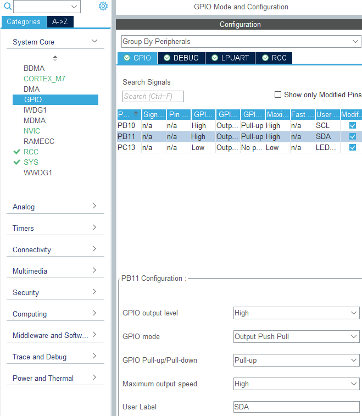Toggle the Modified checkbox for PC13
The height and width of the screenshot is (416, 362).
pos(353,147)
